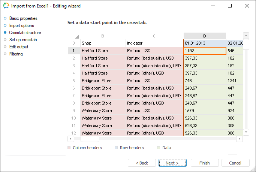Select column D header
This screenshot has width=256, height=172.
tap(205, 36)
